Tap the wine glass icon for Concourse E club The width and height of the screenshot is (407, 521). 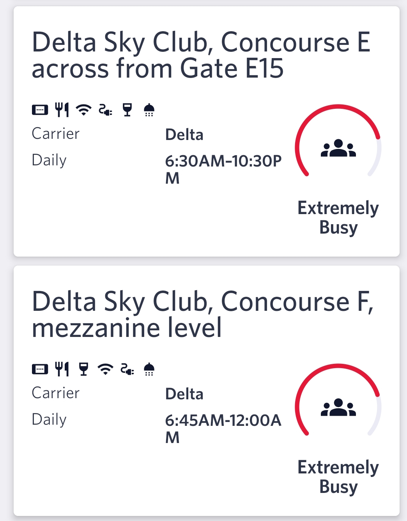(127, 110)
